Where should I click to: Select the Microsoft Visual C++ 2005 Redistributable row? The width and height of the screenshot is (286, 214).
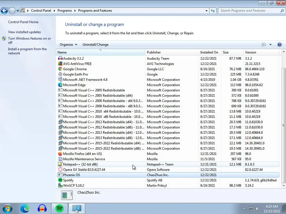tap(168, 90)
